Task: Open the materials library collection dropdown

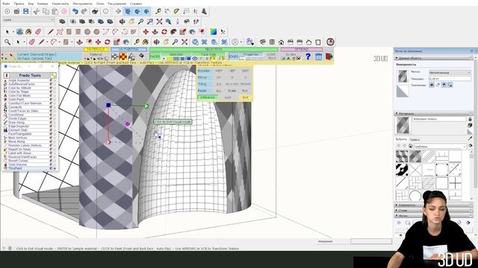Action: (x=441, y=146)
